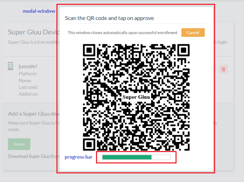Click the orange Cancel button
Image resolution: width=244 pixels, height=182 pixels.
pyautogui.click(x=193, y=32)
